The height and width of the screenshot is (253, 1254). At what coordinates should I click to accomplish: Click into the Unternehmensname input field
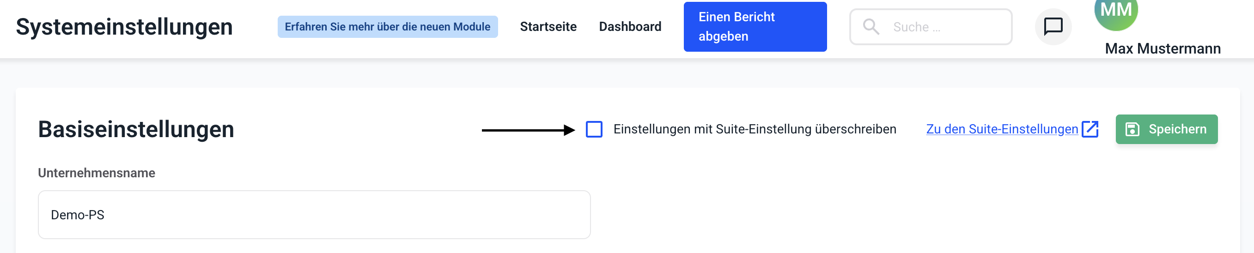(314, 215)
